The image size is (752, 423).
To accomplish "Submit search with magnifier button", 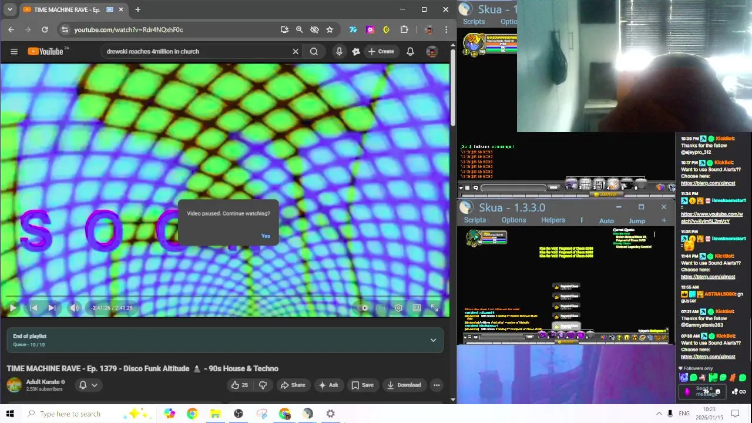I will click(x=314, y=52).
